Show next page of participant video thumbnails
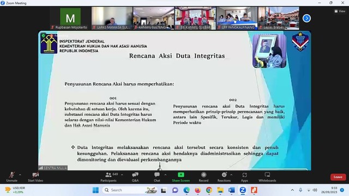The height and width of the screenshot is (196, 349). click(x=306, y=18)
